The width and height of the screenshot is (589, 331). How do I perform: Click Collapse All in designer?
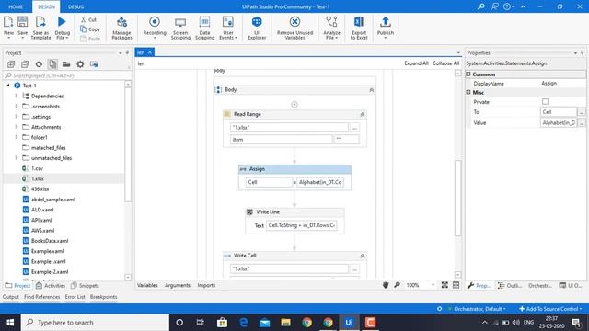tap(445, 63)
